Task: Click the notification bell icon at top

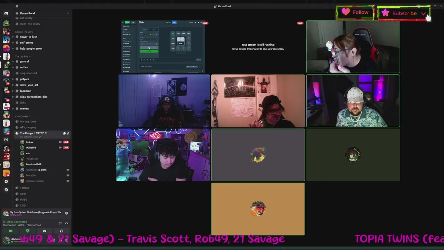Action: tap(17, 6)
